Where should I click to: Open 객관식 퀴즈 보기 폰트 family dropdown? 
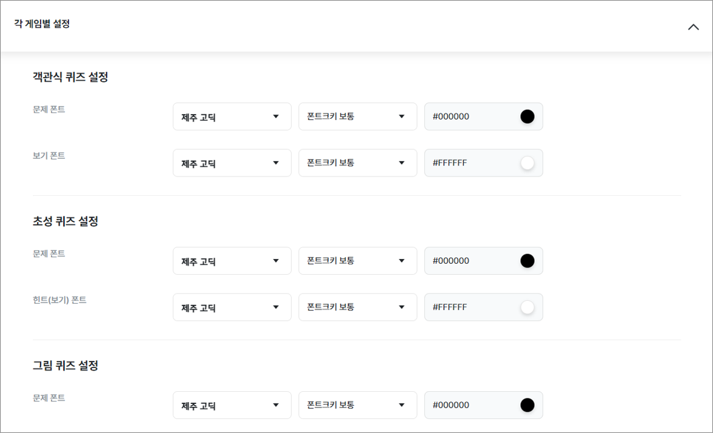(x=232, y=163)
